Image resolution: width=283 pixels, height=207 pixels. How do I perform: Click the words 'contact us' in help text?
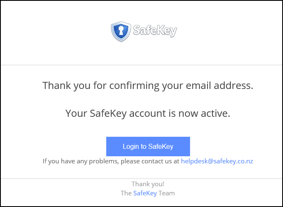(159, 161)
